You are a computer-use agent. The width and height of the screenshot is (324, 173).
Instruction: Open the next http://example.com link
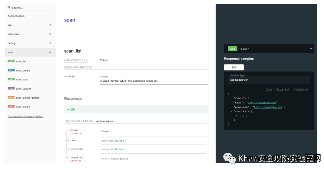tap(262, 103)
